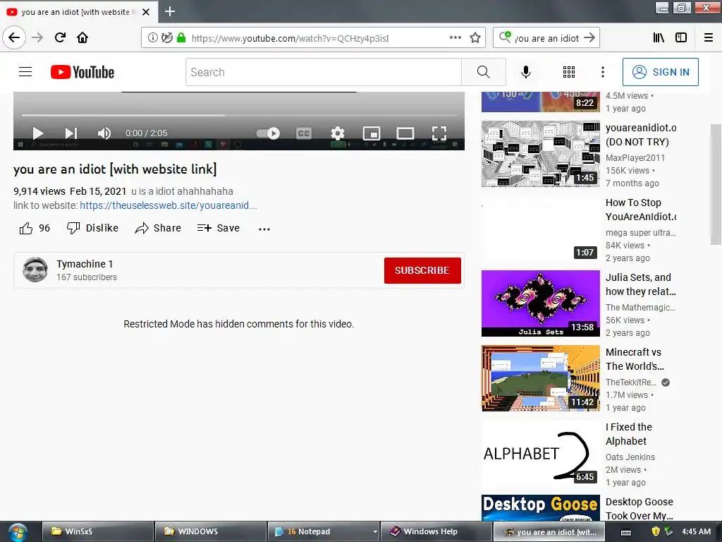Click the YouTube Search field
The image size is (722, 542).
(x=324, y=72)
